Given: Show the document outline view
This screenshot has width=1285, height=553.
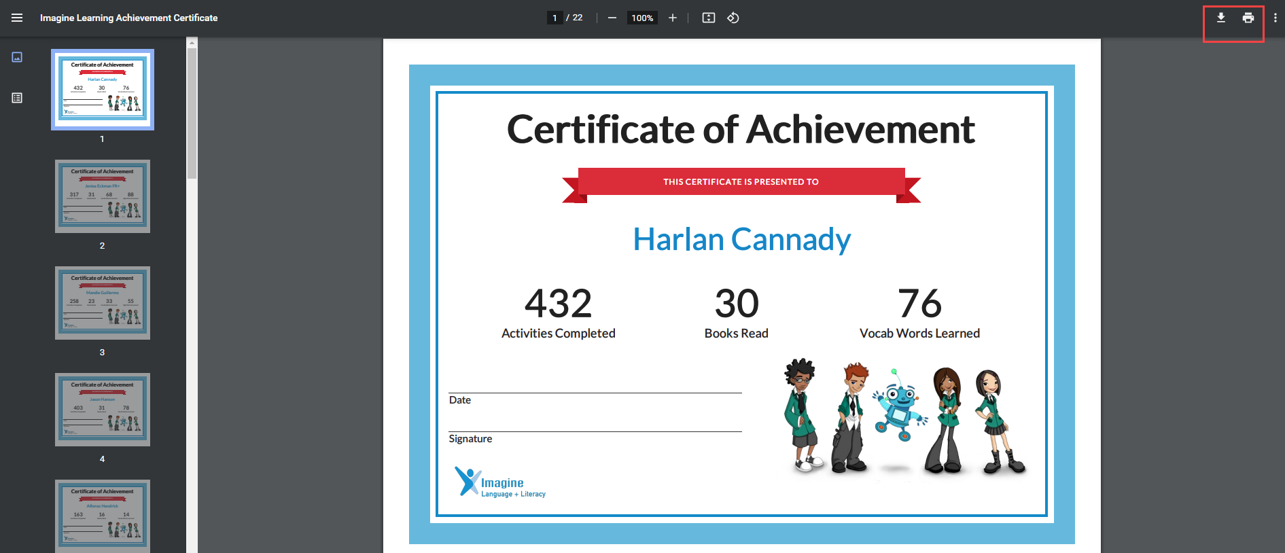Looking at the screenshot, I should tap(17, 98).
